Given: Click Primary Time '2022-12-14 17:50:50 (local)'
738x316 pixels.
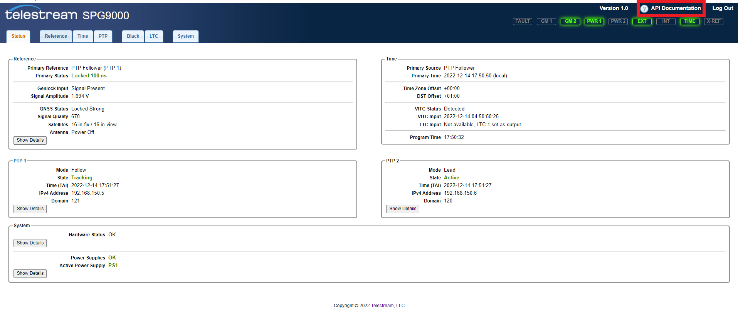Looking at the screenshot, I should [x=476, y=76].
